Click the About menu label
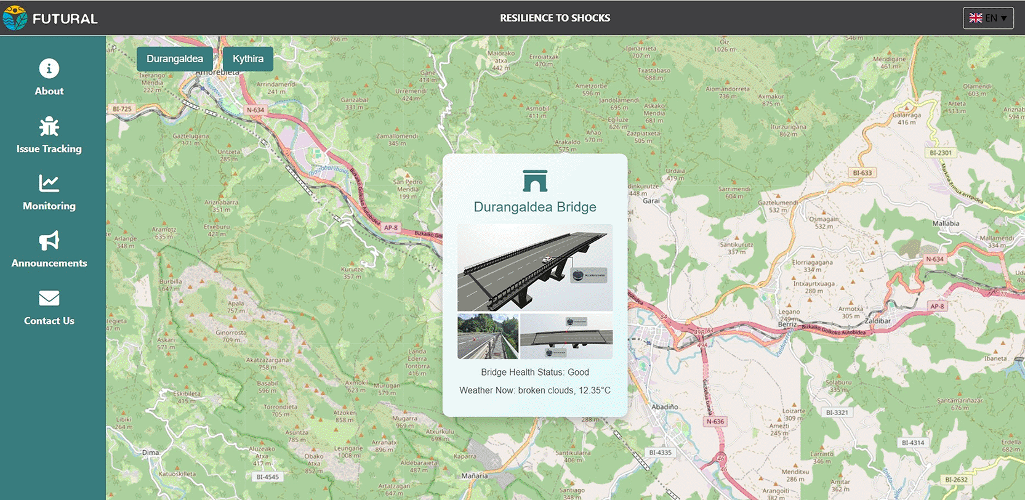 click(49, 91)
